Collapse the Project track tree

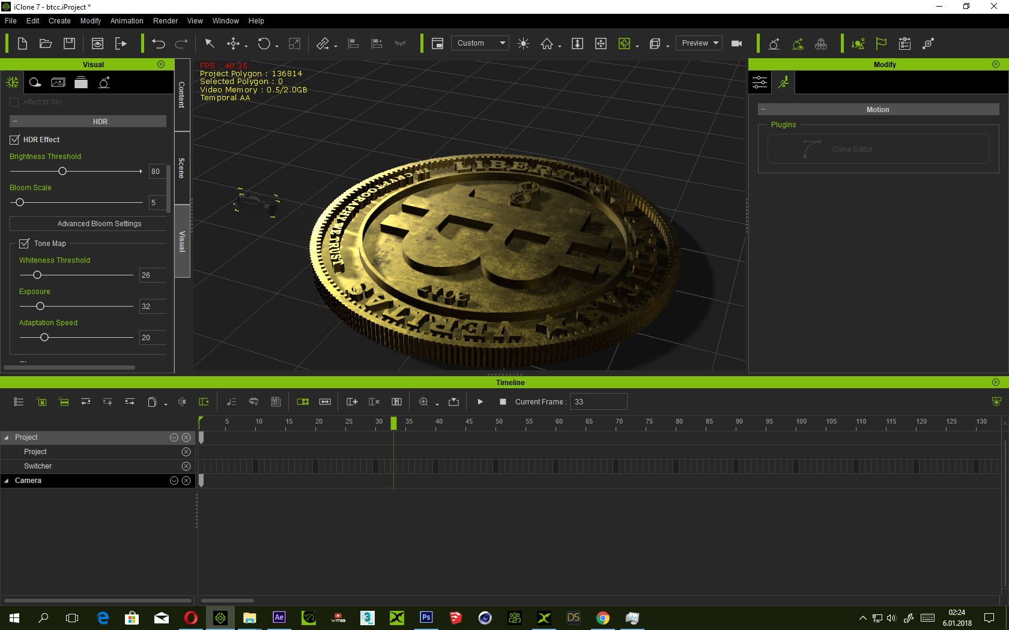click(7, 437)
